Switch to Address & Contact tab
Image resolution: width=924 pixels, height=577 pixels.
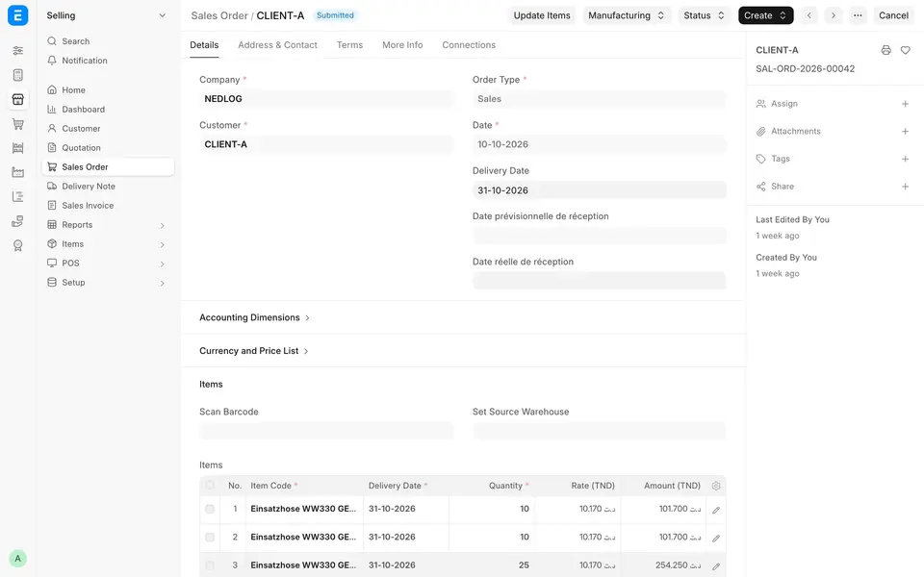pyautogui.click(x=277, y=45)
